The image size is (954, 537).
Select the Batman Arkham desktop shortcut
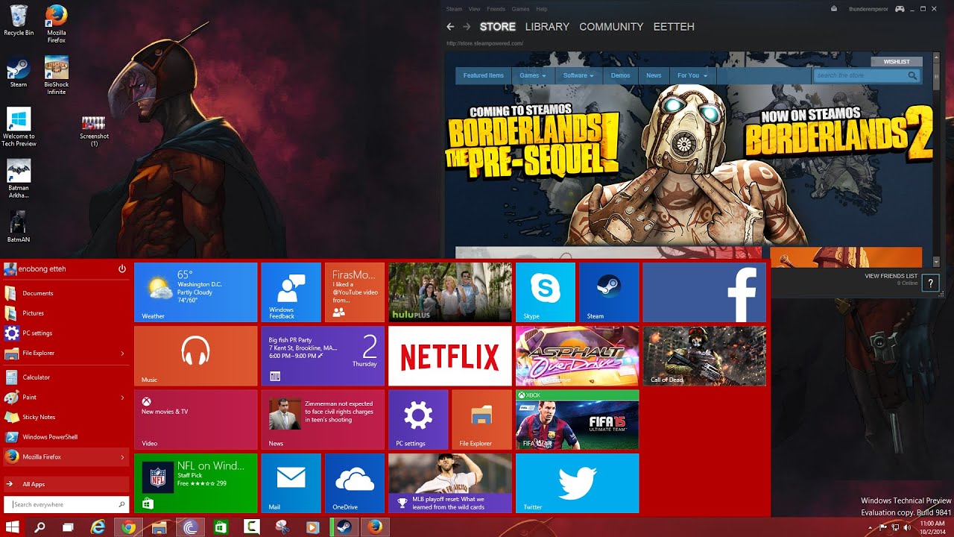tap(19, 179)
